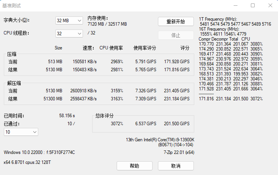Click the 解压缩 group heading

point(14,83)
